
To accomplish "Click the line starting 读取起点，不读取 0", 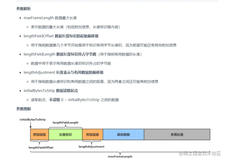I will pos(75,100).
